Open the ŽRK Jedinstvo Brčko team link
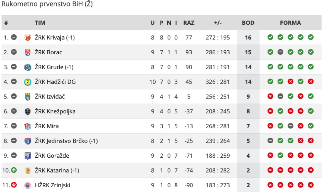Image resolution: width=324 pixels, height=192 pixels. [x=66, y=141]
